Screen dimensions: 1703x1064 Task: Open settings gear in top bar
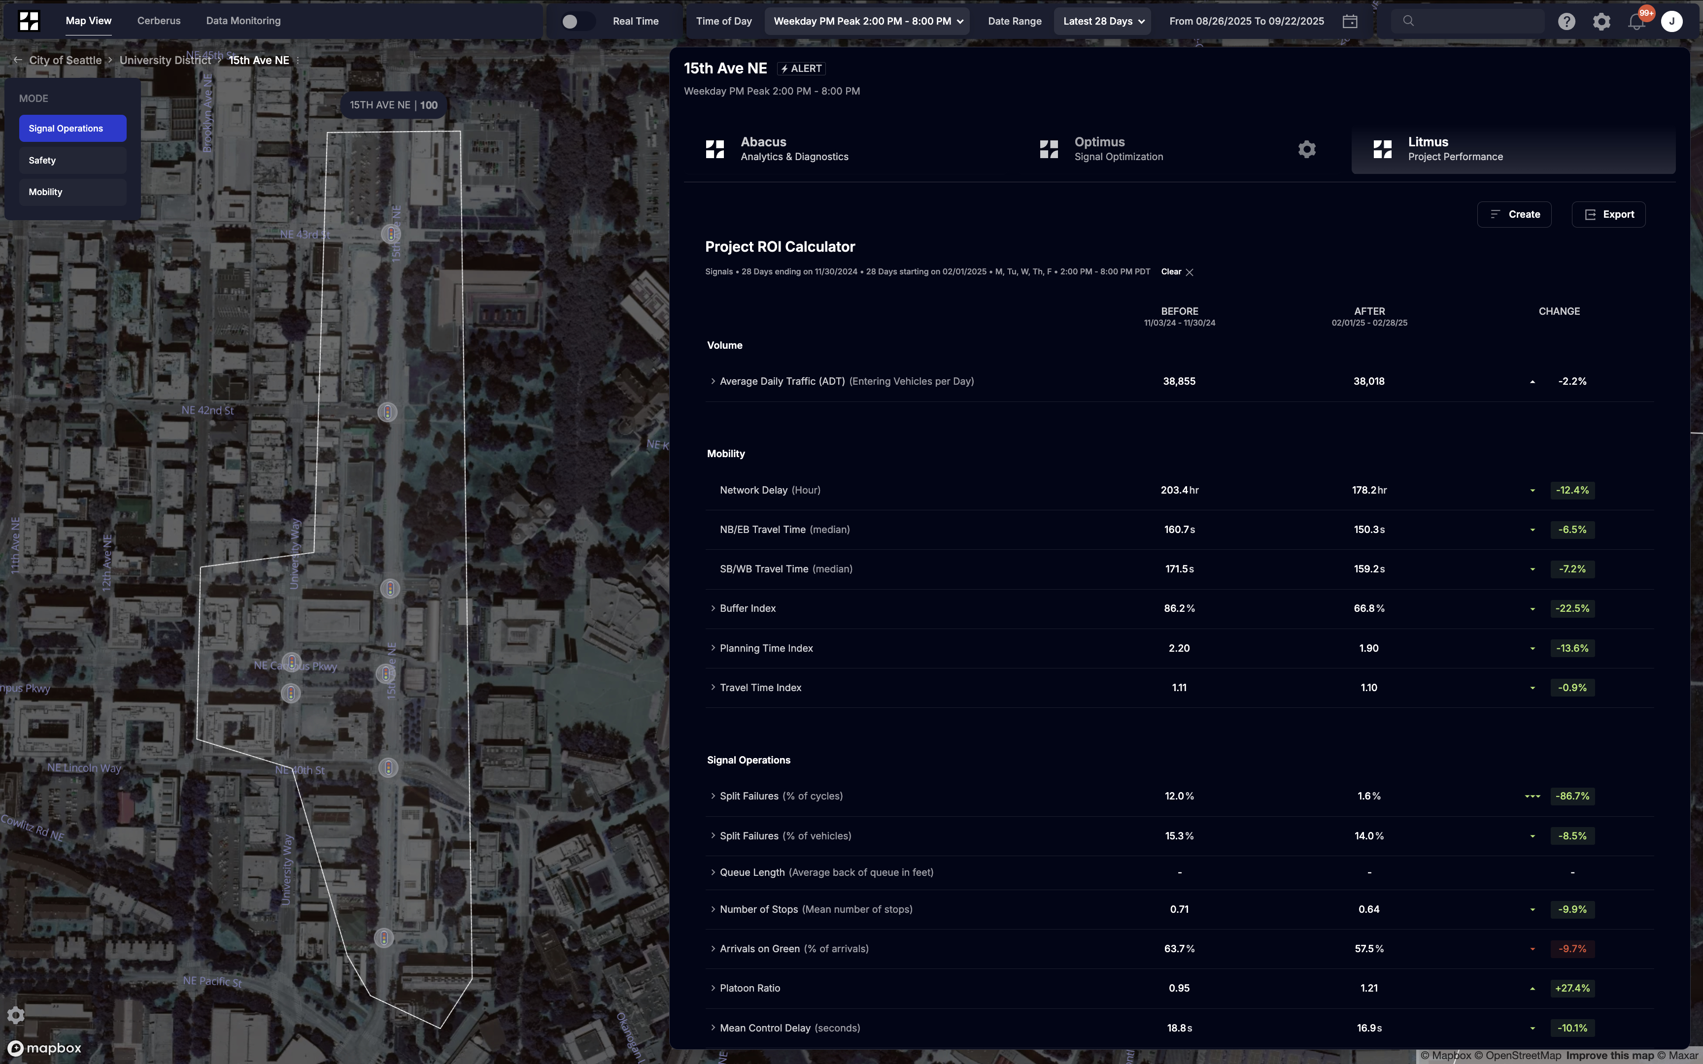coord(1601,21)
